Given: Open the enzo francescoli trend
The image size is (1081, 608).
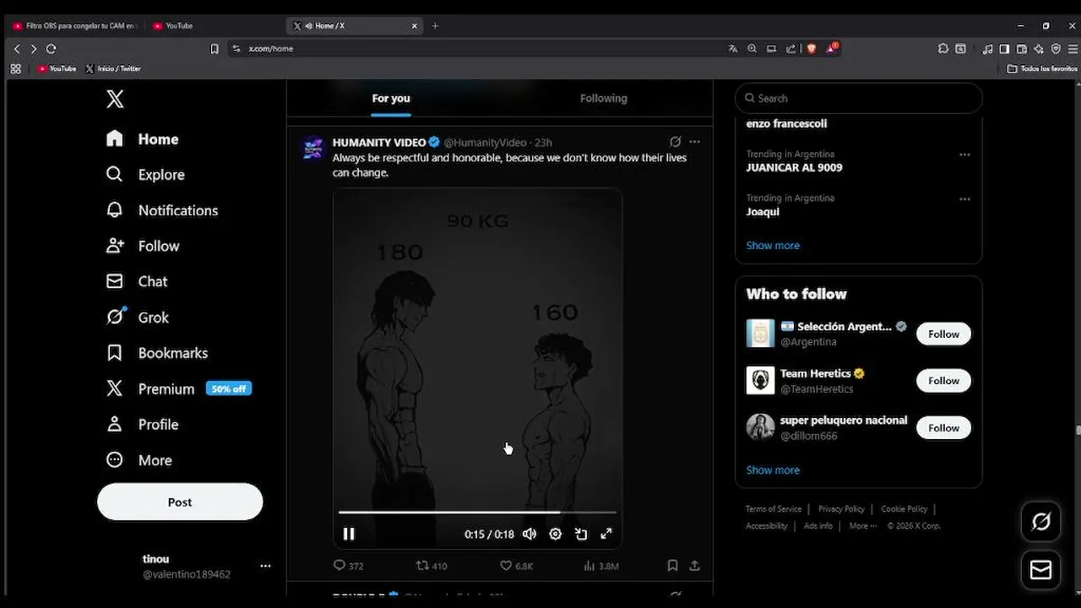Looking at the screenshot, I should 786,123.
